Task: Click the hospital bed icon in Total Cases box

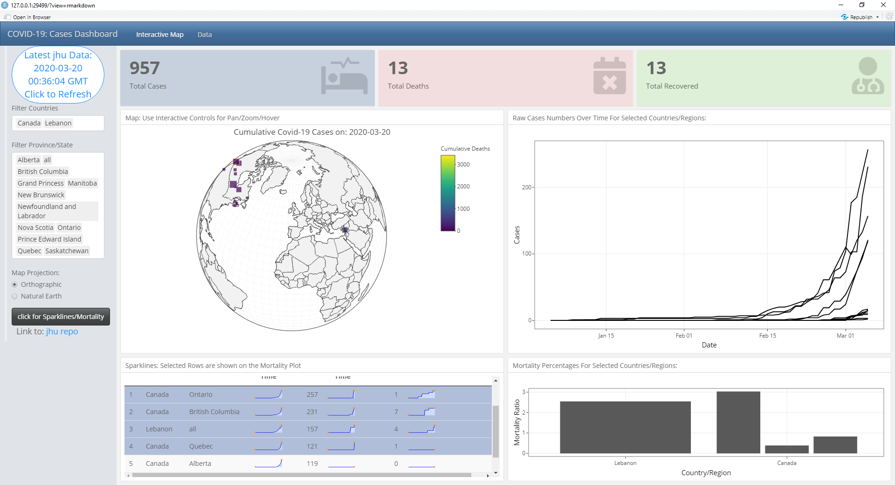Action: click(344, 76)
